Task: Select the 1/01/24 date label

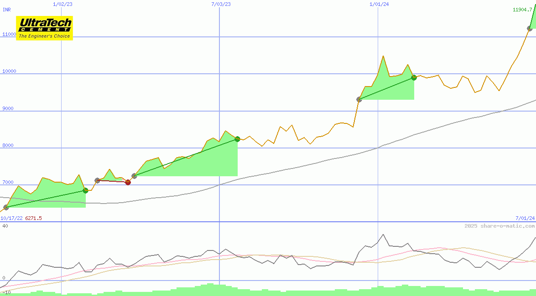Action: tap(379, 4)
